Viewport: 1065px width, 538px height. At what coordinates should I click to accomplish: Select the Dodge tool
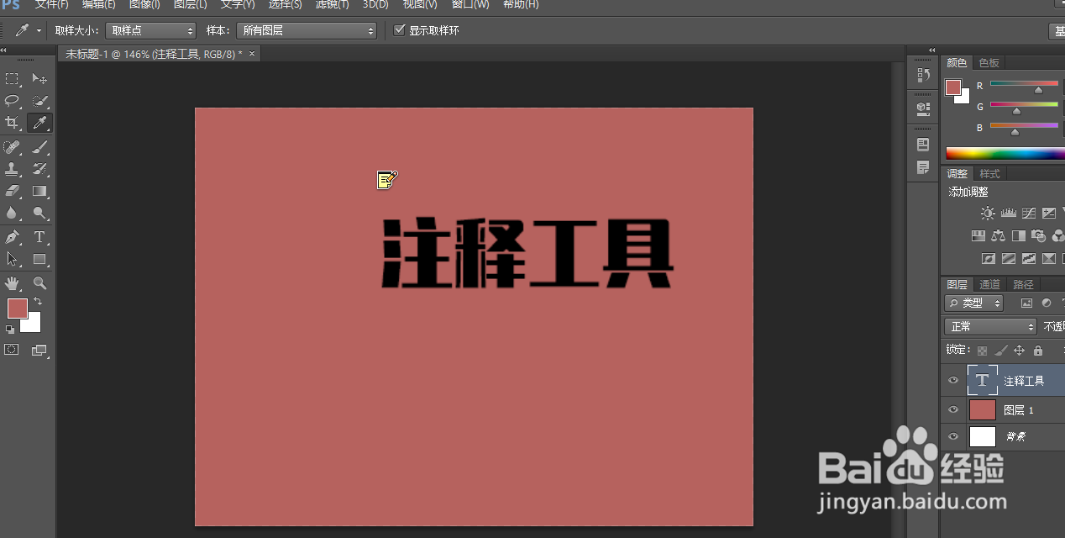click(39, 214)
